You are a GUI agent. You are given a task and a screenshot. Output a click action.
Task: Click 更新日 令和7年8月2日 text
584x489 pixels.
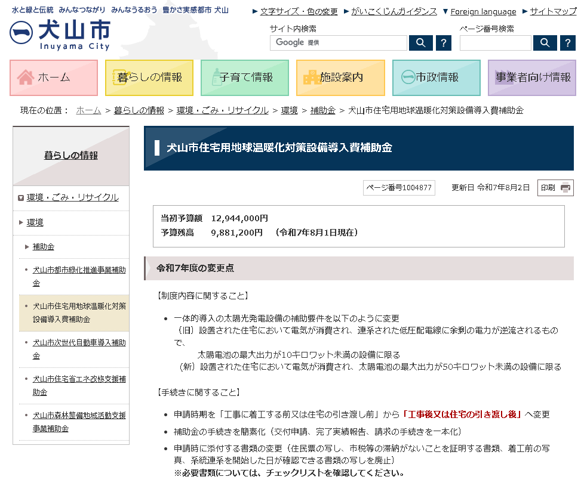point(490,187)
